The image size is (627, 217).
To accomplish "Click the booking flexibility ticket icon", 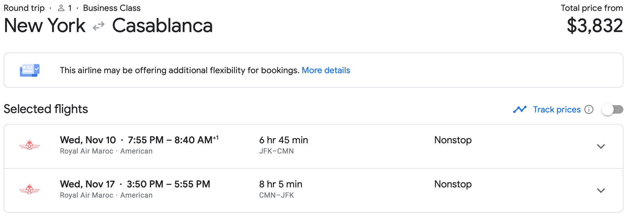I will [x=29, y=70].
